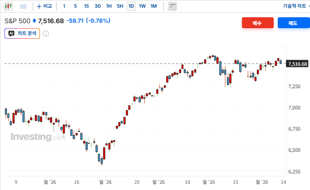Image resolution: width=310 pixels, height=190 pixels.
Task: Click the 9 date axis label
Action: coord(16,182)
